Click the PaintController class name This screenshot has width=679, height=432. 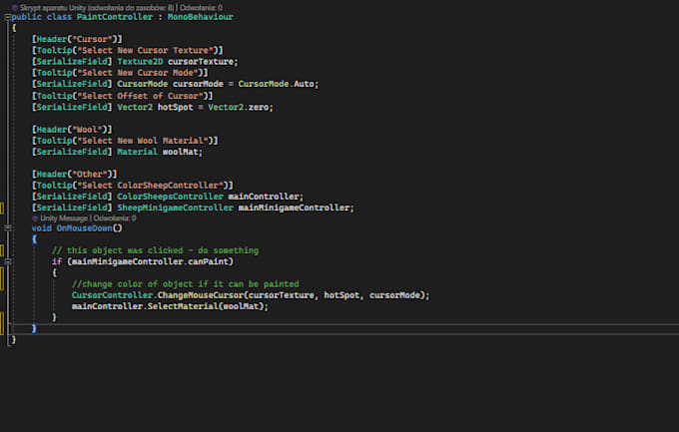tap(114, 17)
